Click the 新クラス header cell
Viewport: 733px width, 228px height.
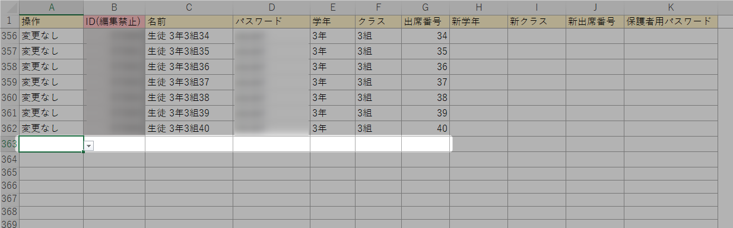pyautogui.click(x=537, y=21)
